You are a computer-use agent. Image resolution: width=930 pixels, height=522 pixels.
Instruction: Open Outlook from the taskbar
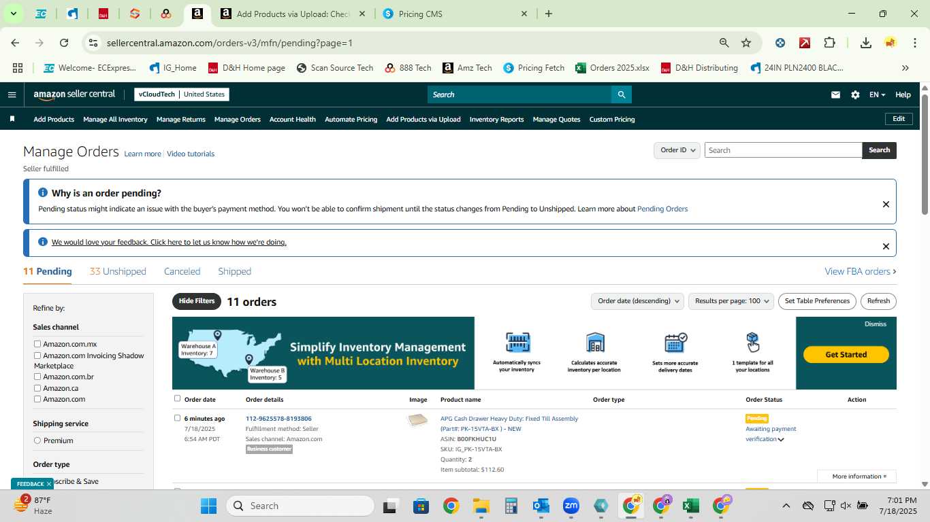pos(541,506)
